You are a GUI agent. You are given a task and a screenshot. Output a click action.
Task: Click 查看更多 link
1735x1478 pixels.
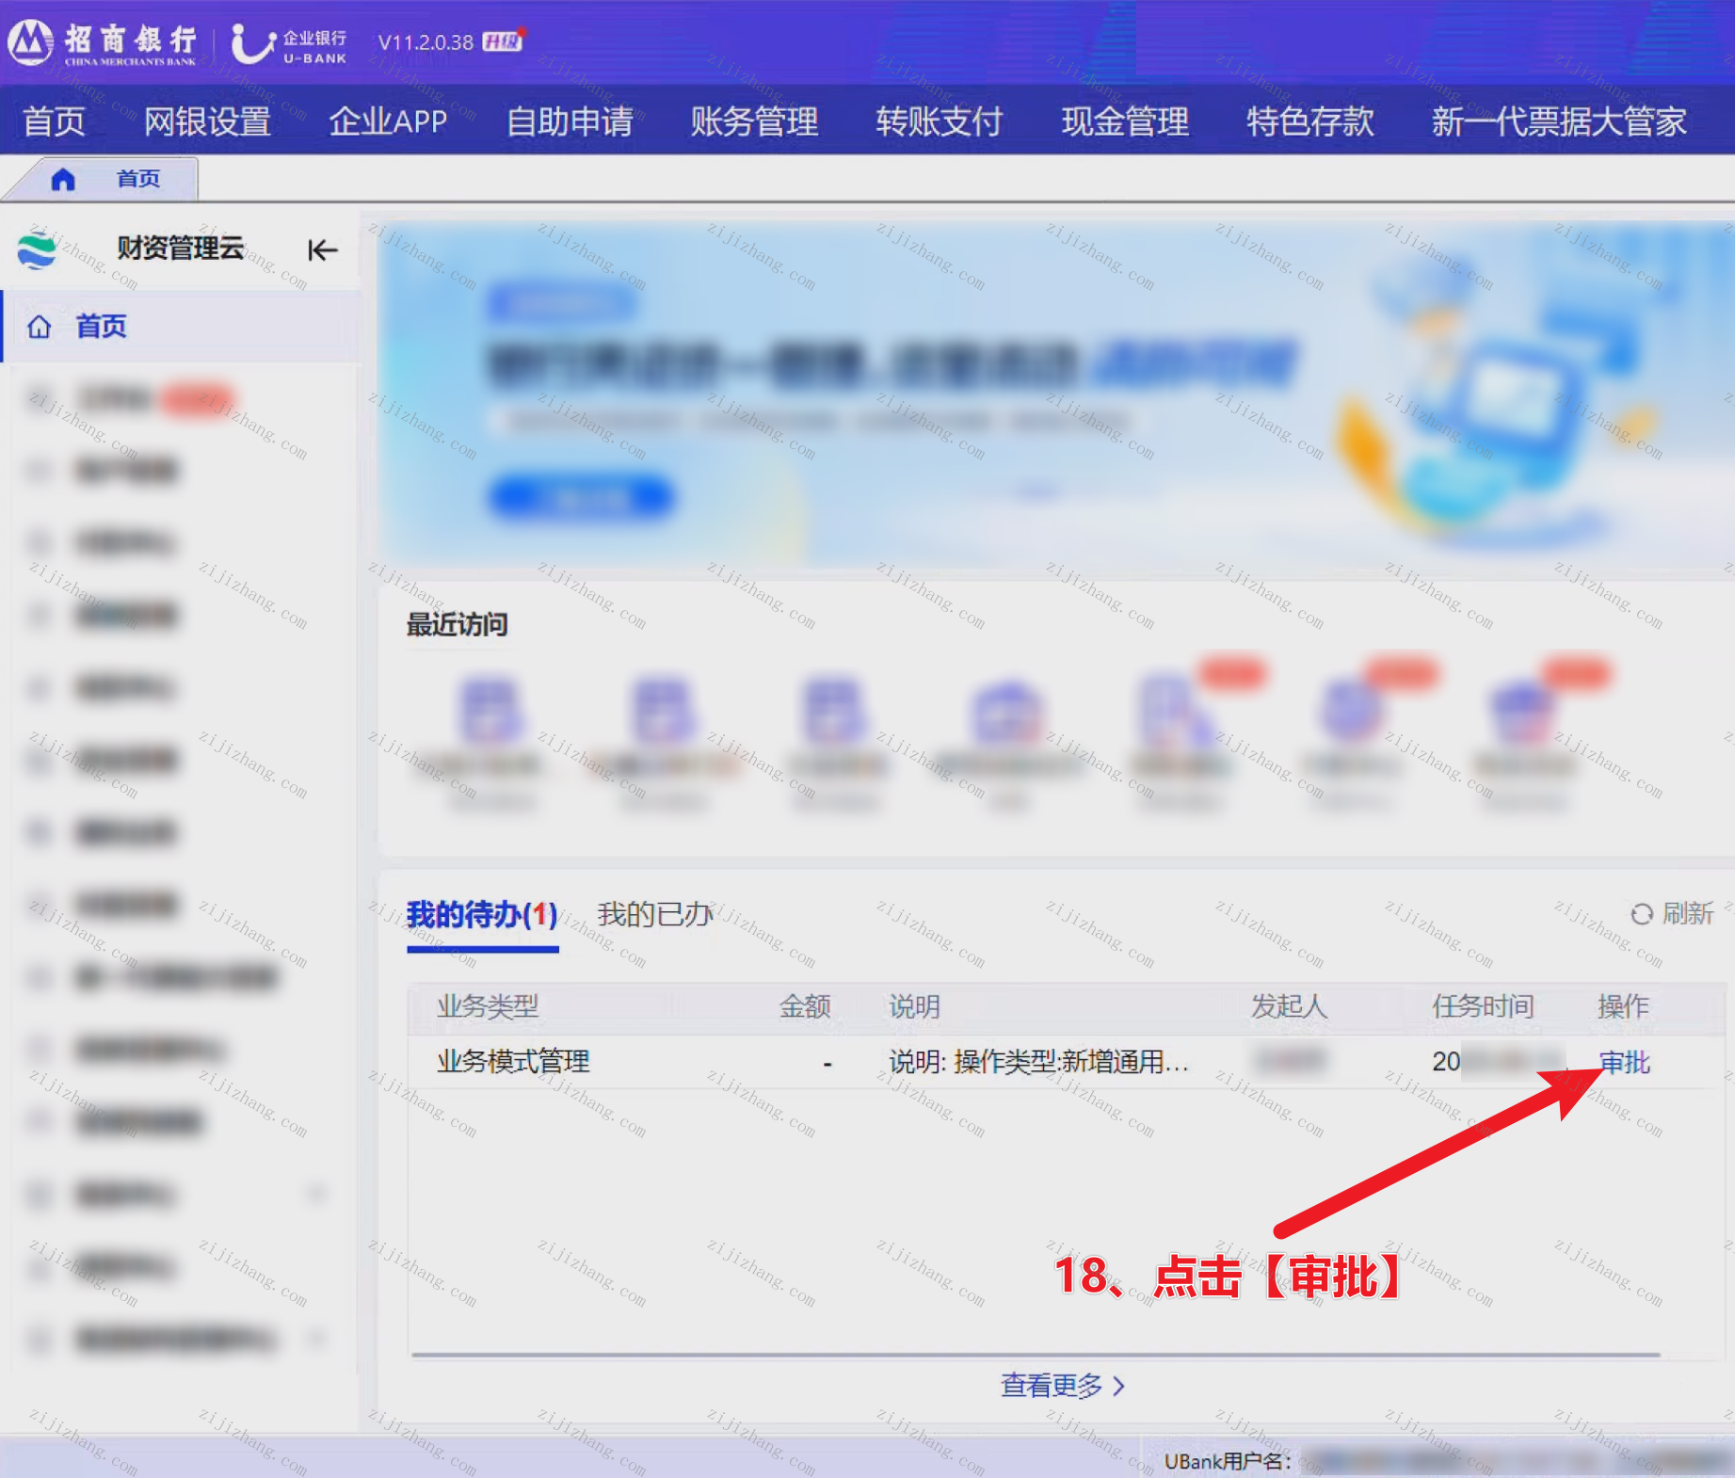click(1062, 1386)
